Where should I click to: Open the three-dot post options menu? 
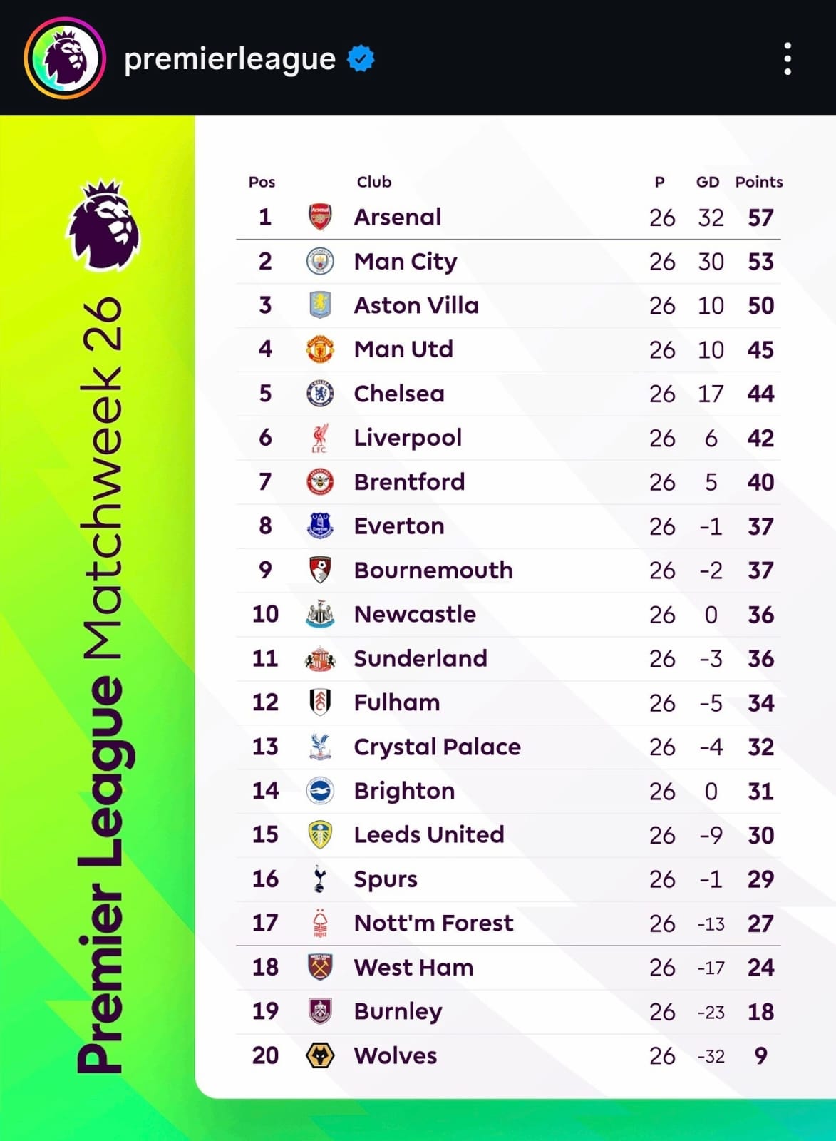[787, 58]
